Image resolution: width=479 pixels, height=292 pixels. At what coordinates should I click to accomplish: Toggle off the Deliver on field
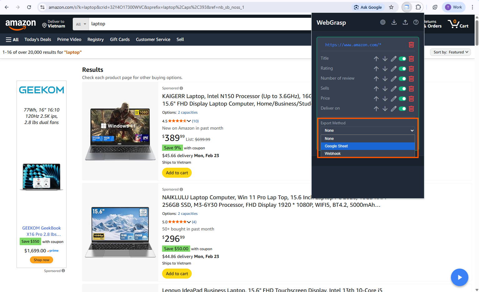pos(402,108)
